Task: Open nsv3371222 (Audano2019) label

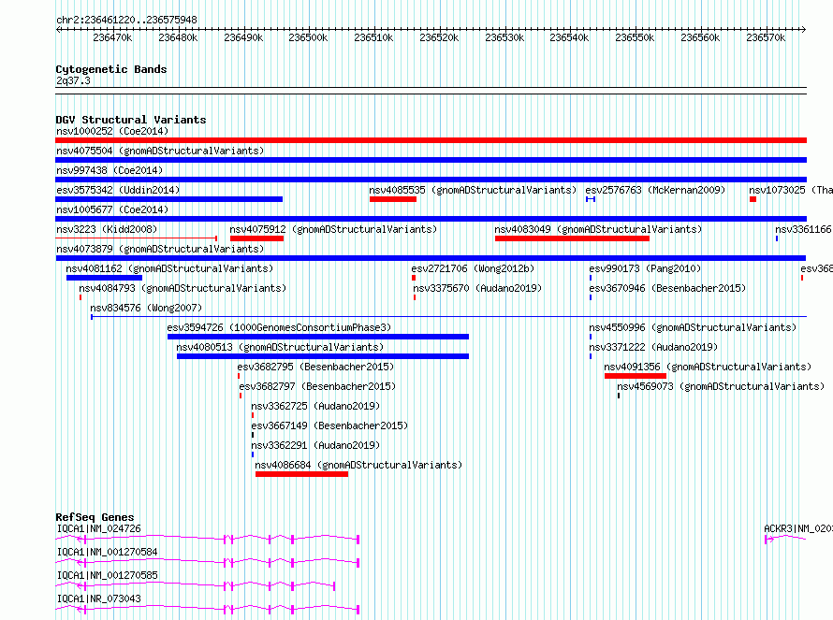Action: pyautogui.click(x=653, y=347)
